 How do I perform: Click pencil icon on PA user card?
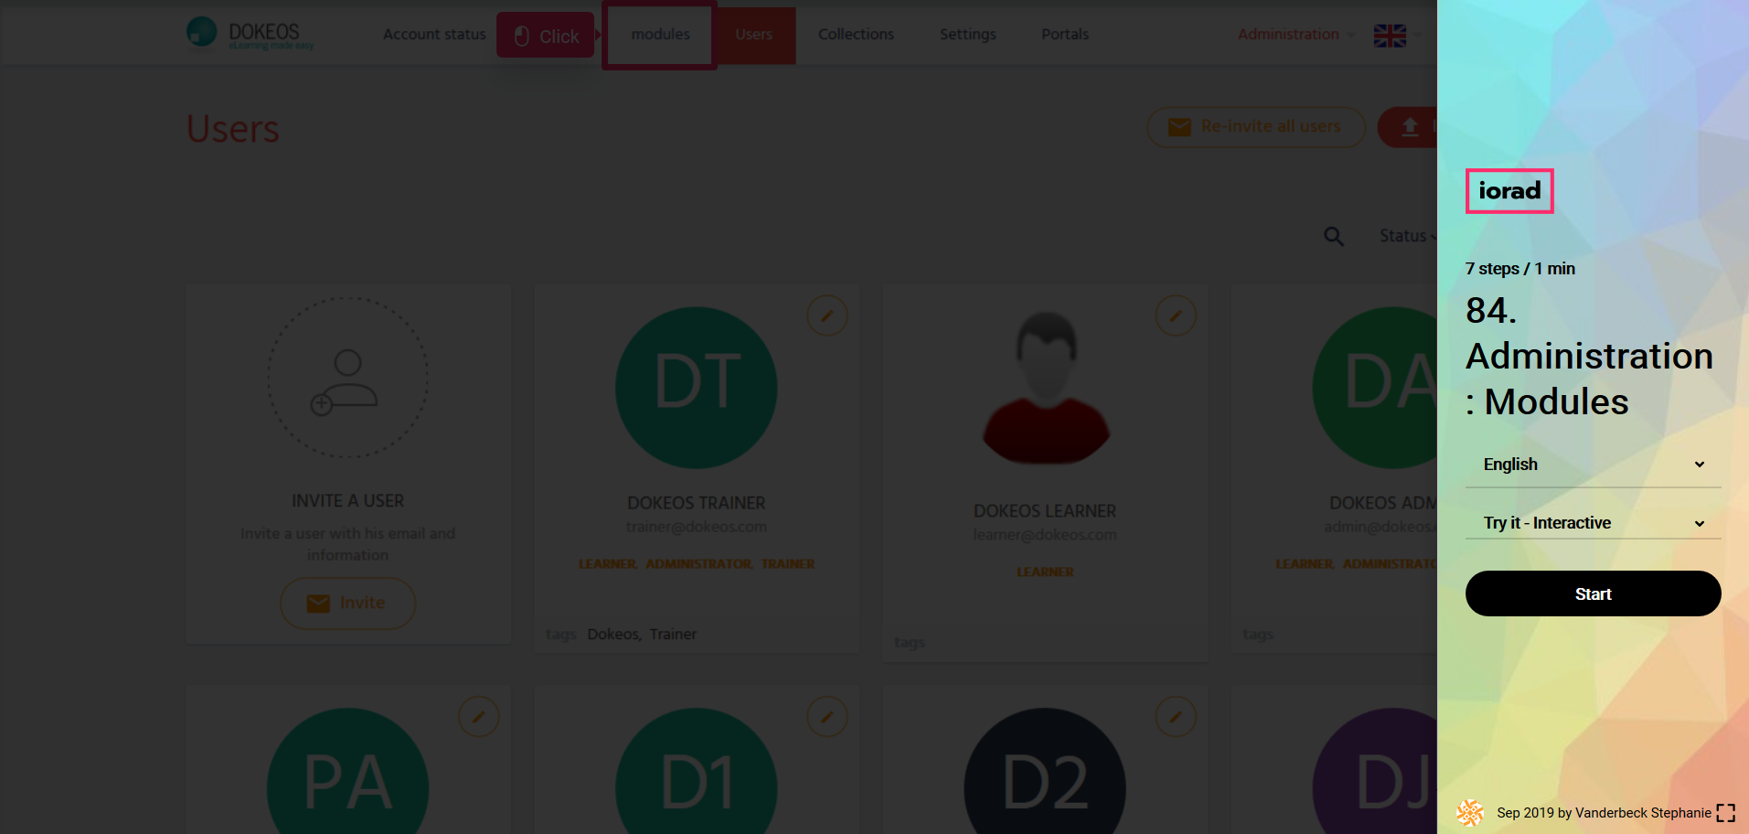(478, 717)
